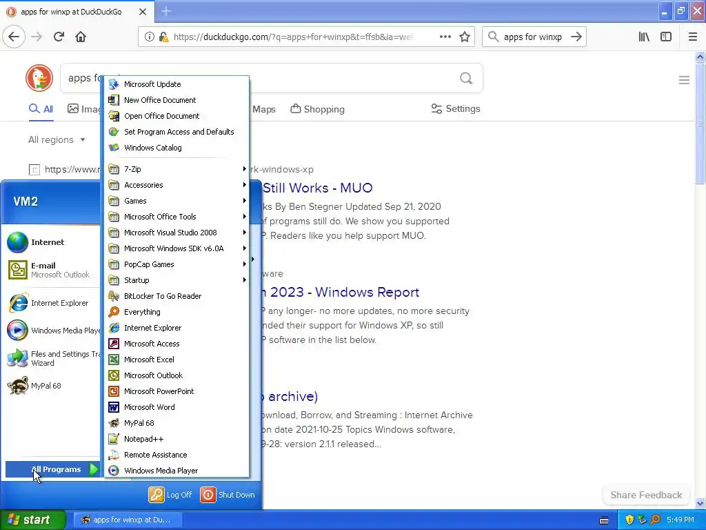Expand Microsoft Office Tools submenu

coord(176,217)
